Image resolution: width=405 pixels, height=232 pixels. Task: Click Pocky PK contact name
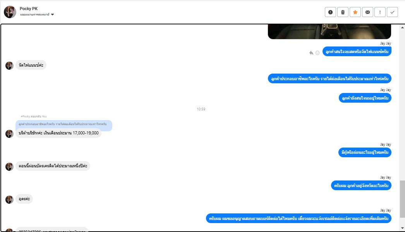point(29,9)
